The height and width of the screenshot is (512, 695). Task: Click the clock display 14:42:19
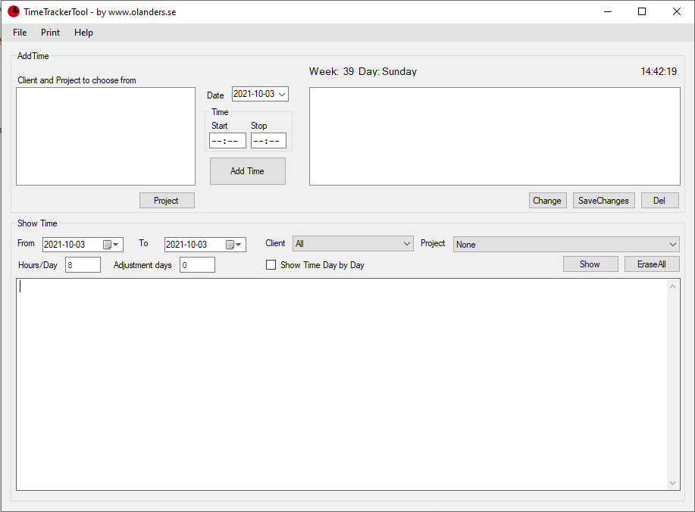pos(659,71)
